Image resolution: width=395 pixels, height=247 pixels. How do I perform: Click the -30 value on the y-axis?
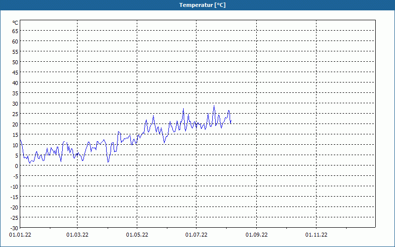click(14, 228)
